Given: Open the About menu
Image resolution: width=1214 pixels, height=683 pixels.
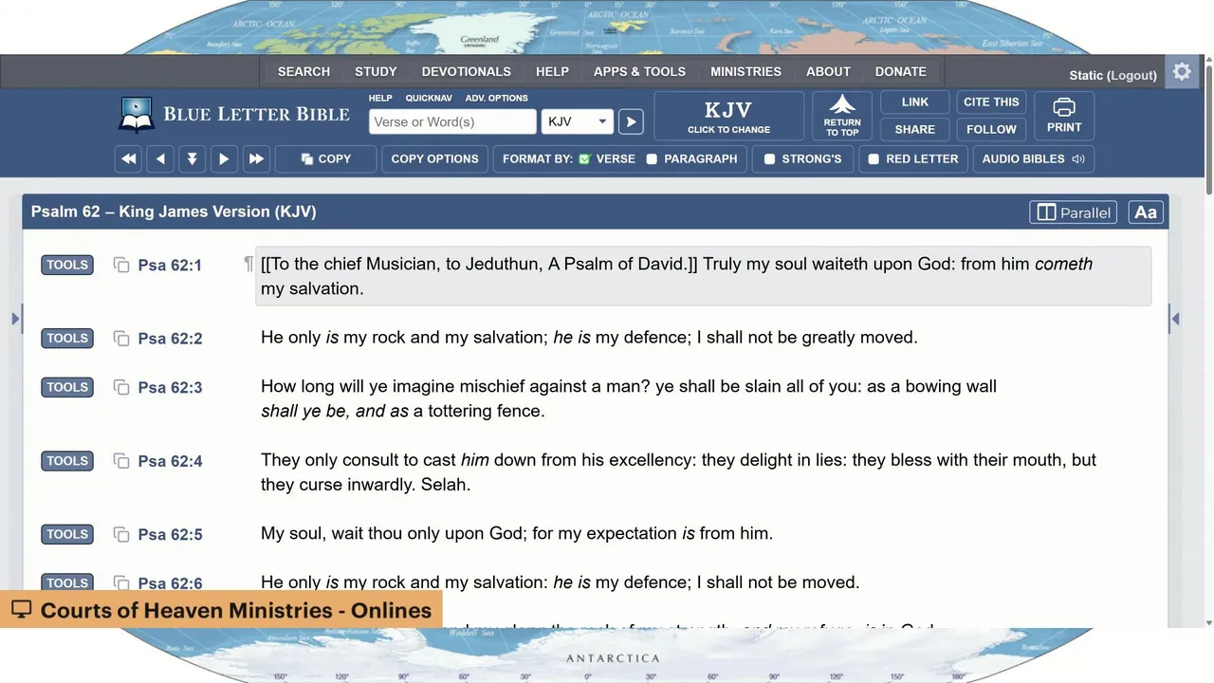Looking at the screenshot, I should (828, 71).
